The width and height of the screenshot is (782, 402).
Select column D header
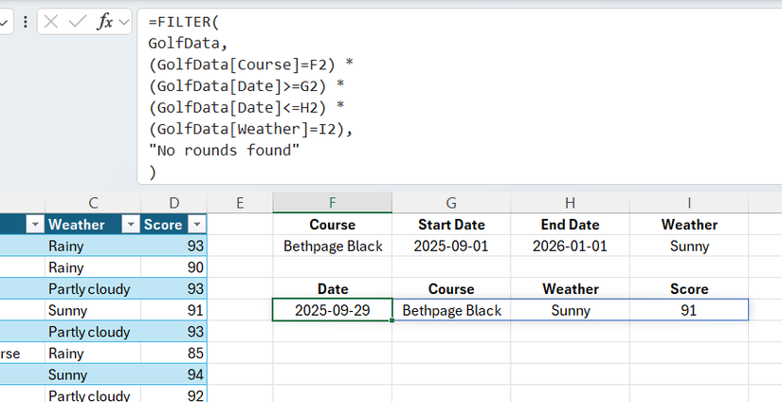[174, 203]
